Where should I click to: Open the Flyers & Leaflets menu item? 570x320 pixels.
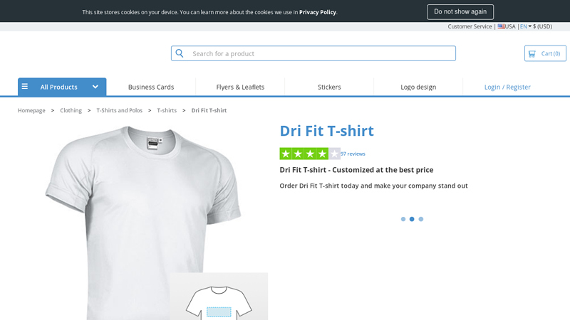pyautogui.click(x=240, y=87)
